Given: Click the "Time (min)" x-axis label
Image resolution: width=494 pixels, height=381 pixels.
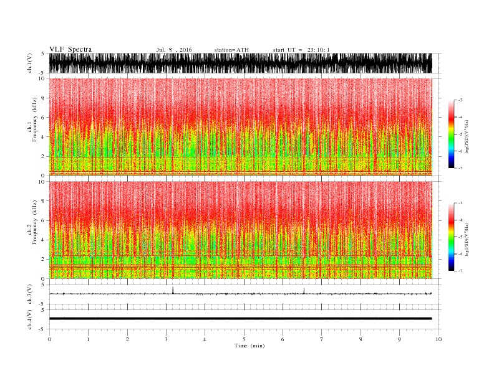Looking at the screenshot, I should [249, 346].
